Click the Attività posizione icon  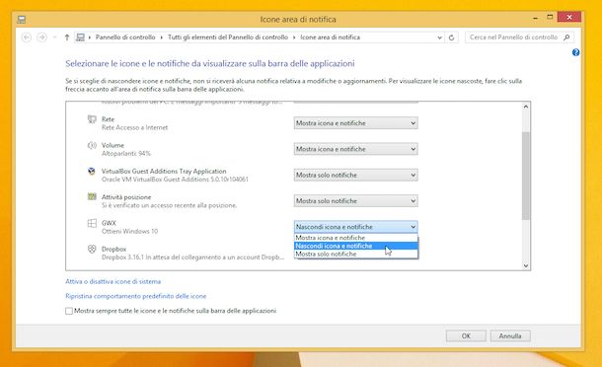[x=92, y=197]
